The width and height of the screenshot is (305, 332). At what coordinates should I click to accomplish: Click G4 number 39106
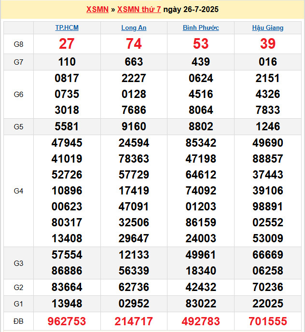[268, 191]
